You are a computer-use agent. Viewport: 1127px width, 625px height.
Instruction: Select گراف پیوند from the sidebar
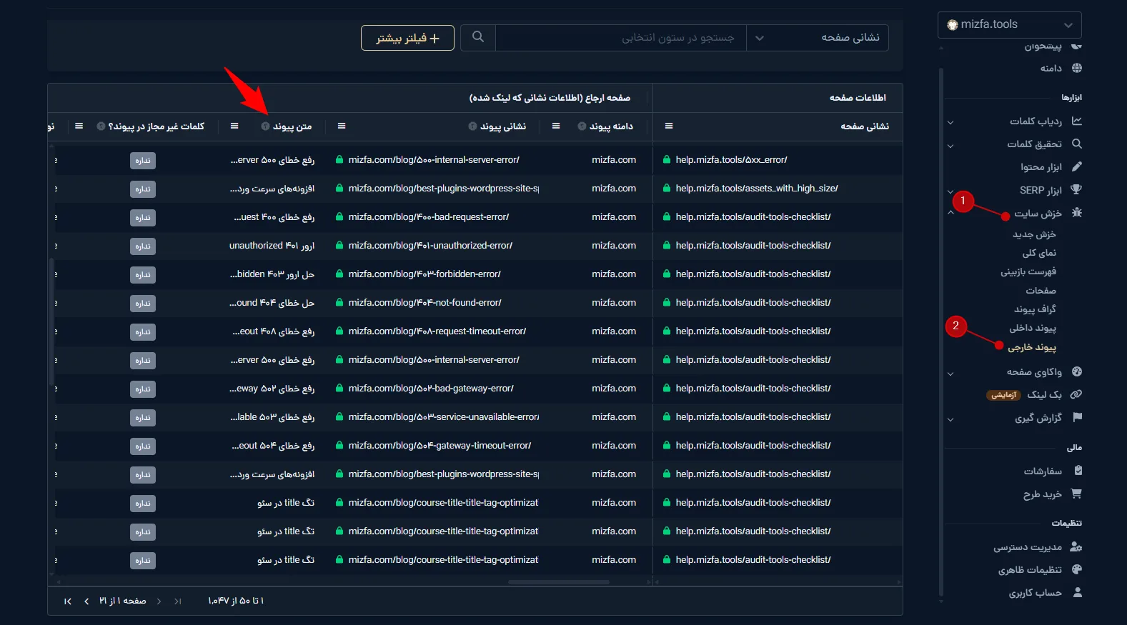[x=1035, y=309]
